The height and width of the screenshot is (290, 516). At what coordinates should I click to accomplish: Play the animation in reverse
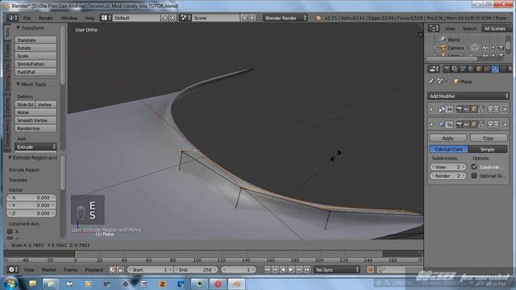283,270
